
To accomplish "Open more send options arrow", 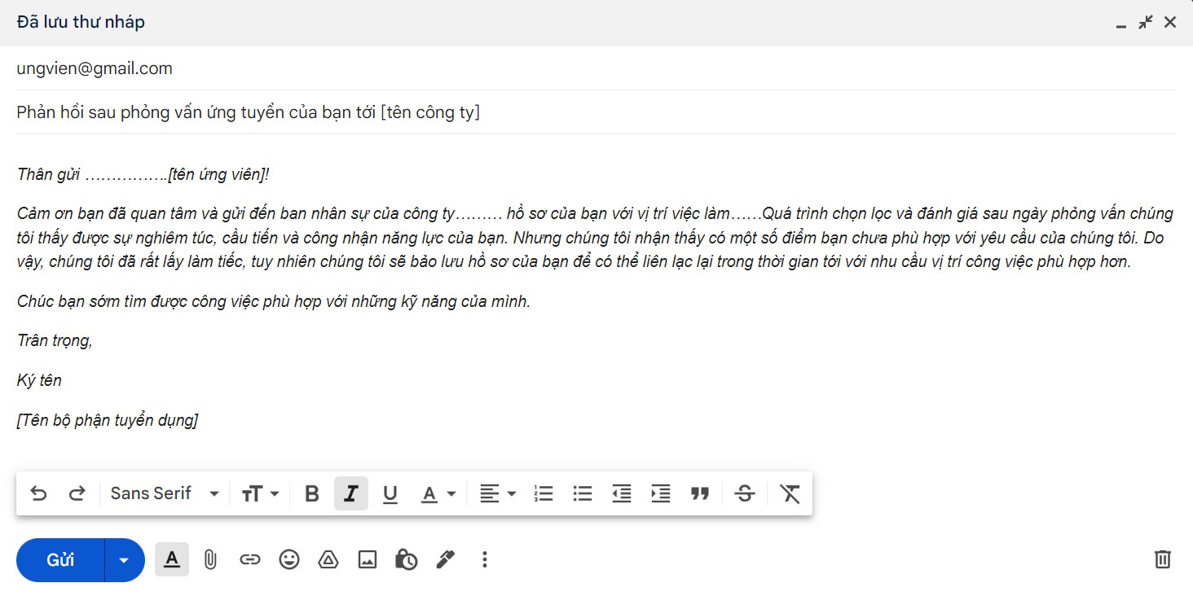I will coord(124,560).
